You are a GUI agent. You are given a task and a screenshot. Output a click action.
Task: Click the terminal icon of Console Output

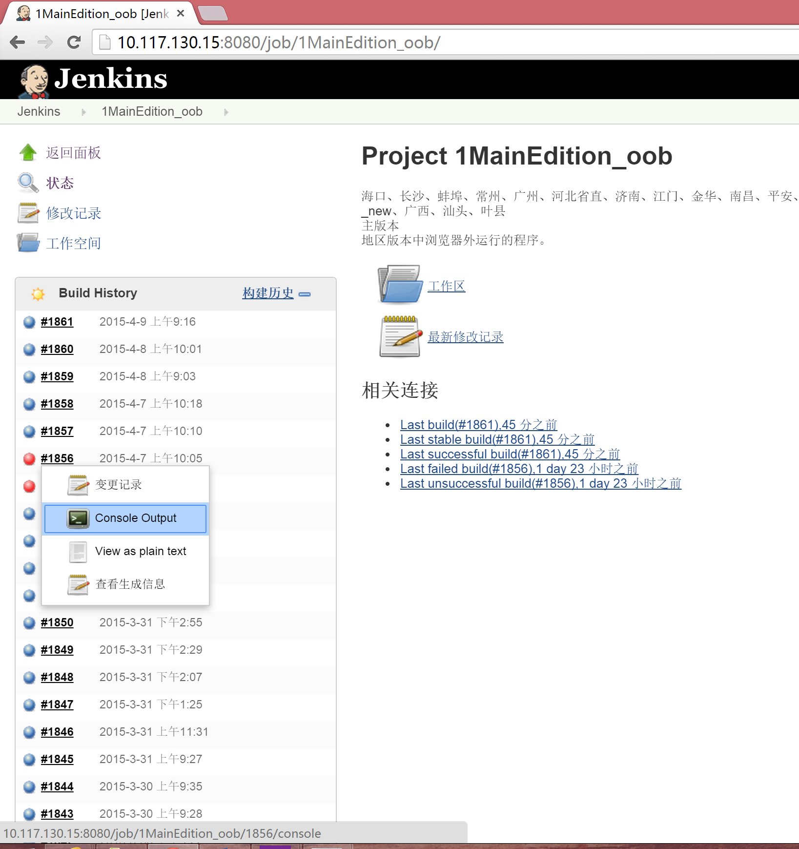[78, 518]
